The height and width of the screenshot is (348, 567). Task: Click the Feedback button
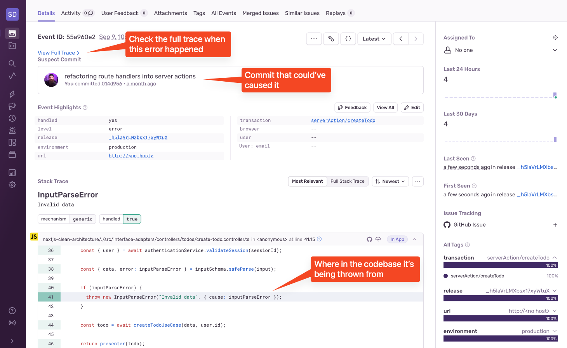[352, 108]
